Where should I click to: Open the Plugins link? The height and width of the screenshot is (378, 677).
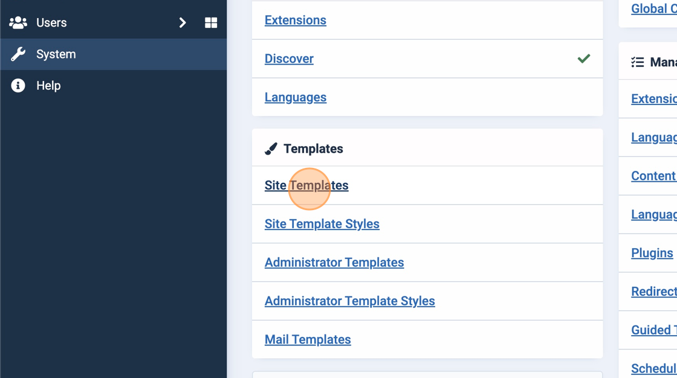(x=652, y=253)
